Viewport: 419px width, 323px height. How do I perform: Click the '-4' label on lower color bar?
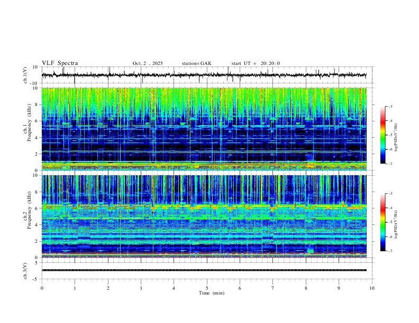390,208
